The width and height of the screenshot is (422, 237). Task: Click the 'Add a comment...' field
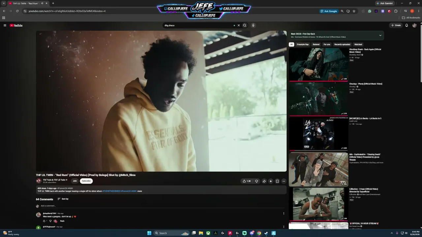coord(162,206)
